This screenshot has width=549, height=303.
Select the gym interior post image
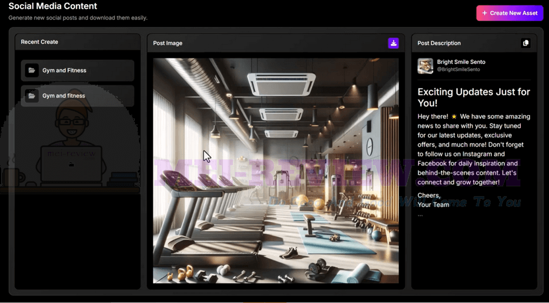276,171
